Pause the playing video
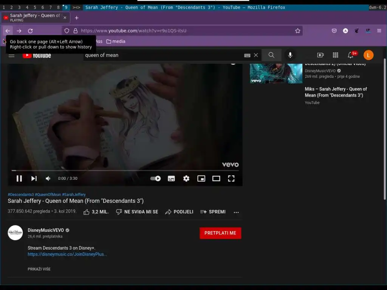Screen dimensions: 387x290 (19, 178)
